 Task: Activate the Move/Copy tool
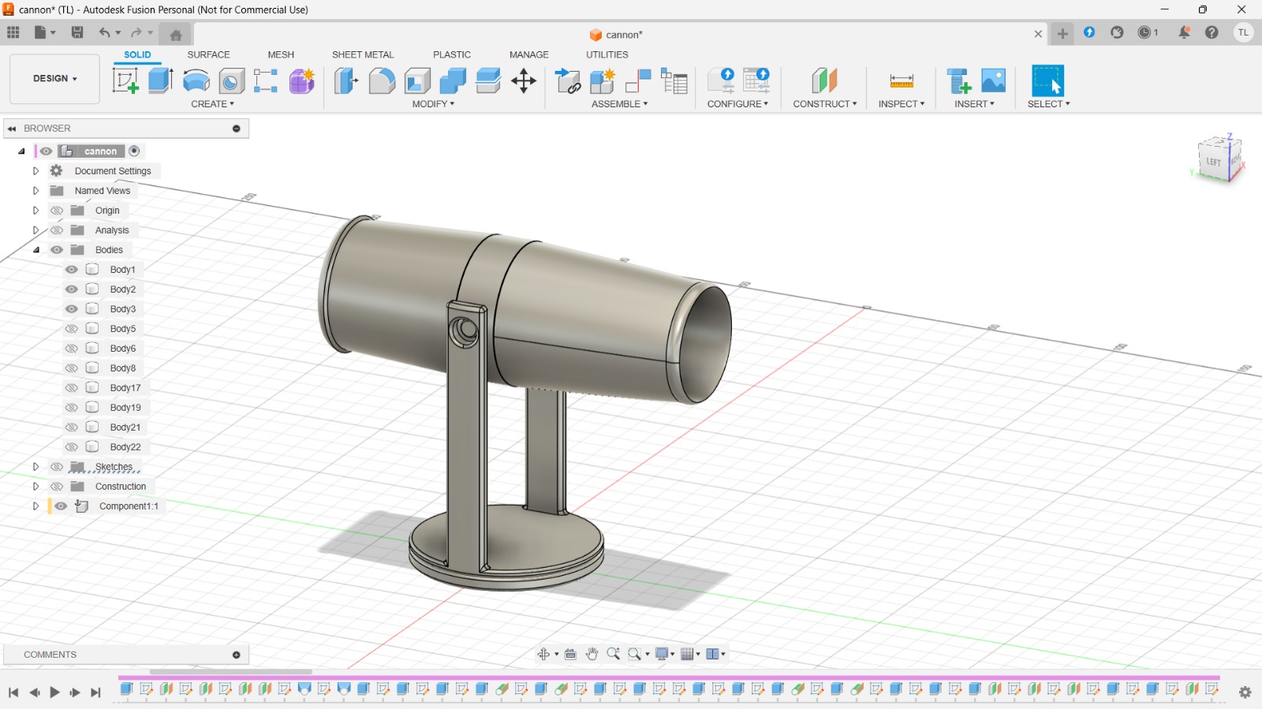[524, 80]
